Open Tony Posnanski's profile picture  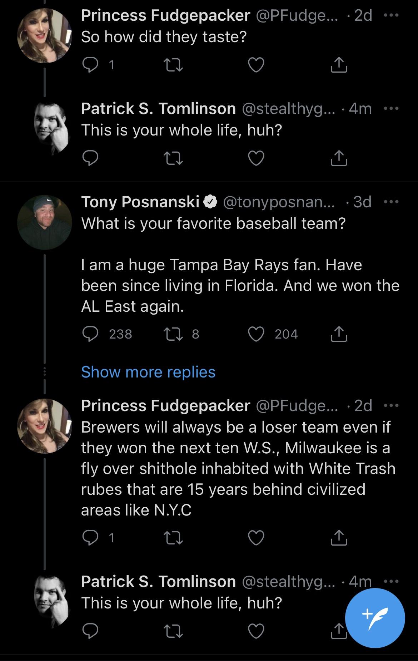44,222
